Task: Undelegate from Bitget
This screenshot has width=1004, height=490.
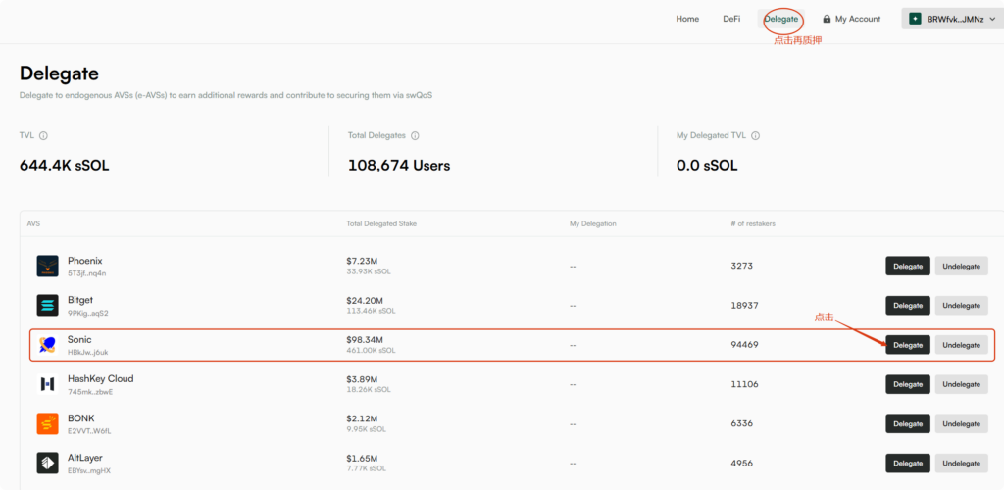Action: (x=961, y=305)
